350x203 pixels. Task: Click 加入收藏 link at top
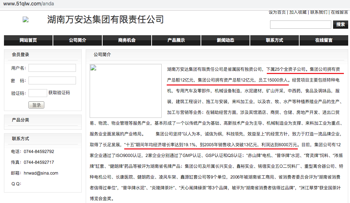[298, 12]
